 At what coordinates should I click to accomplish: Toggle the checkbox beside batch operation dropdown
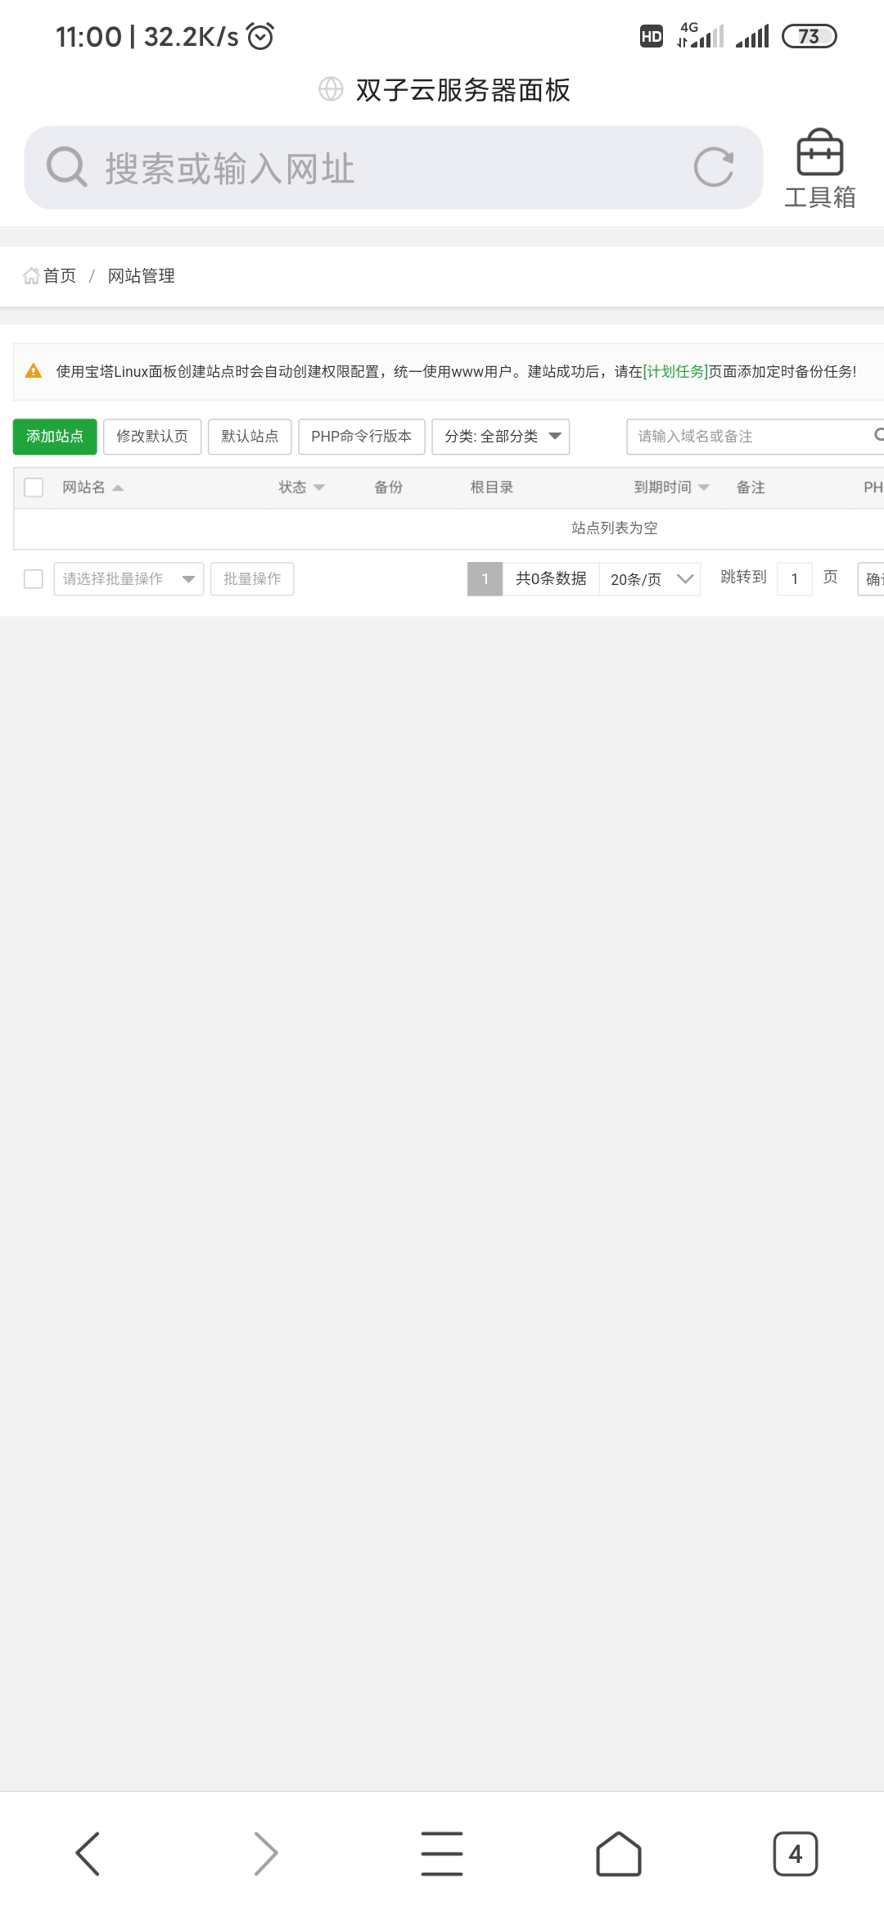coord(34,579)
